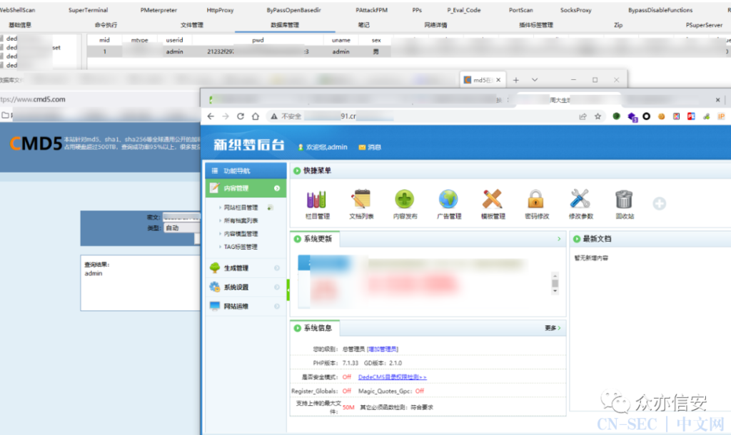Click the 功能导航 sidebar header
731x435 pixels.
246,170
